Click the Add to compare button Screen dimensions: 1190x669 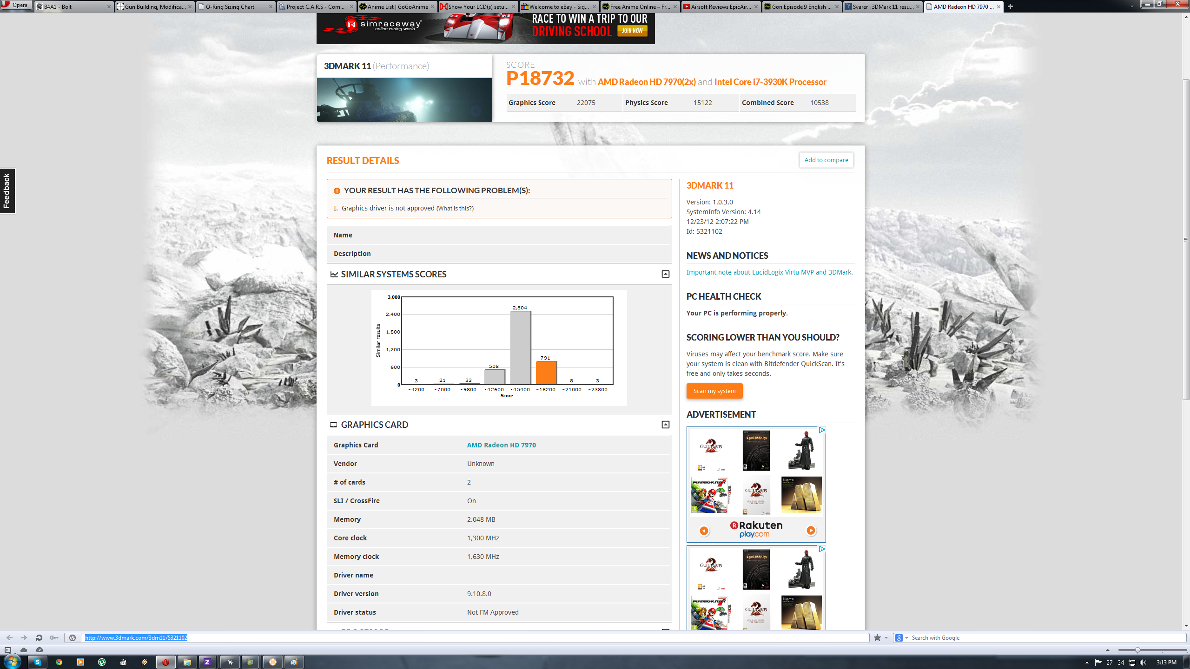pos(826,160)
